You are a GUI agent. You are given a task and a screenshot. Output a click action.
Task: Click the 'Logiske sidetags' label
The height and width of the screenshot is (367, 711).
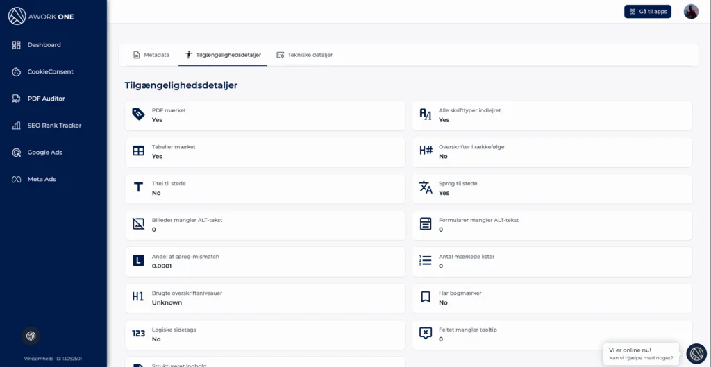[x=174, y=330]
